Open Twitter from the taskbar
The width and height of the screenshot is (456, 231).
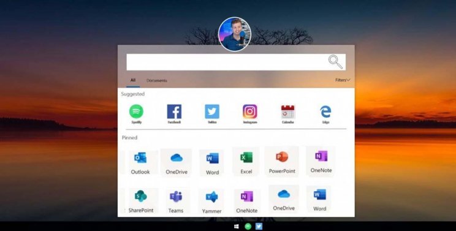259,226
